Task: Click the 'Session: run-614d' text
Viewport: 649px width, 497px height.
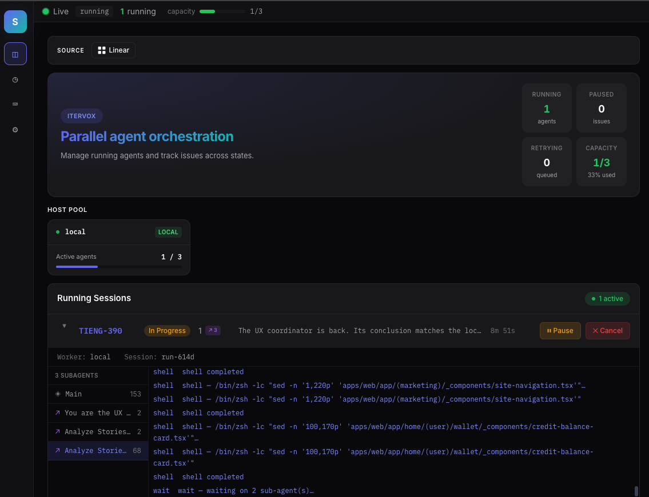Action: [x=160, y=357]
